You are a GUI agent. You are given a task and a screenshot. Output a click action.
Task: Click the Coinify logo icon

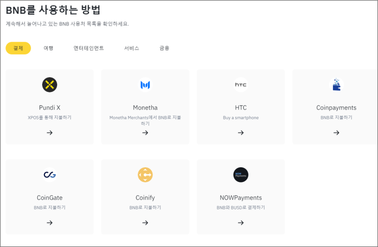[x=145, y=175]
